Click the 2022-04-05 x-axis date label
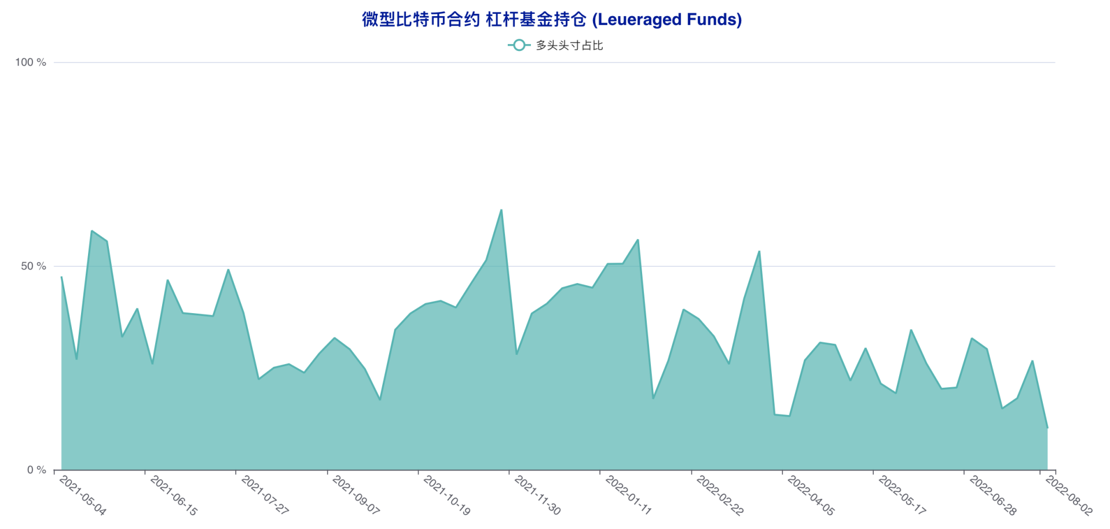This screenshot has height=529, width=1110. (x=811, y=495)
